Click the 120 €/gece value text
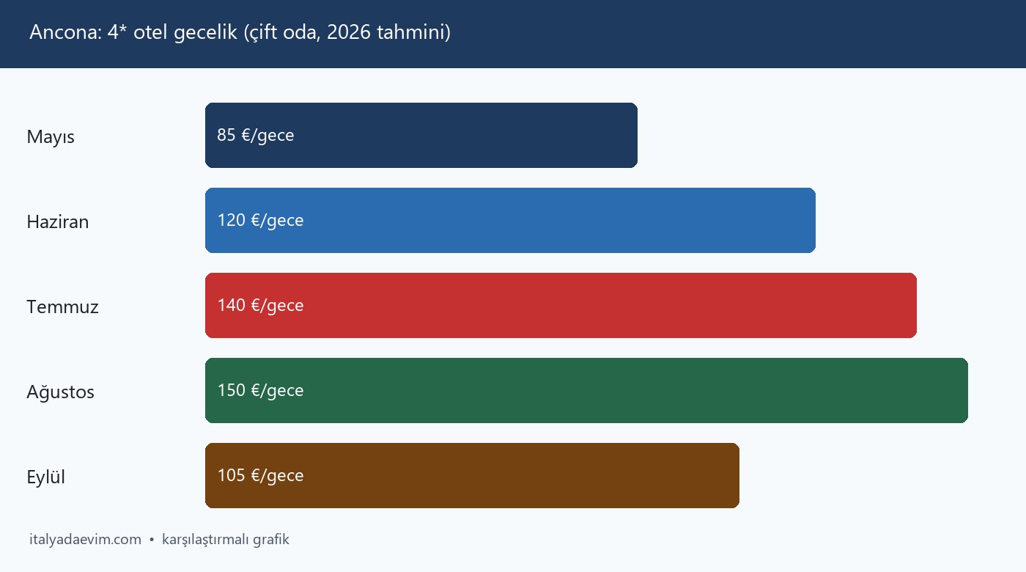 (260, 221)
